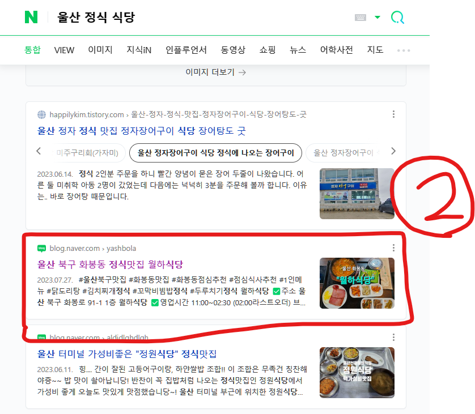Screen dimensions: 475x414
Task: Select the partially shown 울산 정자장어구이 chip
Action: point(344,153)
